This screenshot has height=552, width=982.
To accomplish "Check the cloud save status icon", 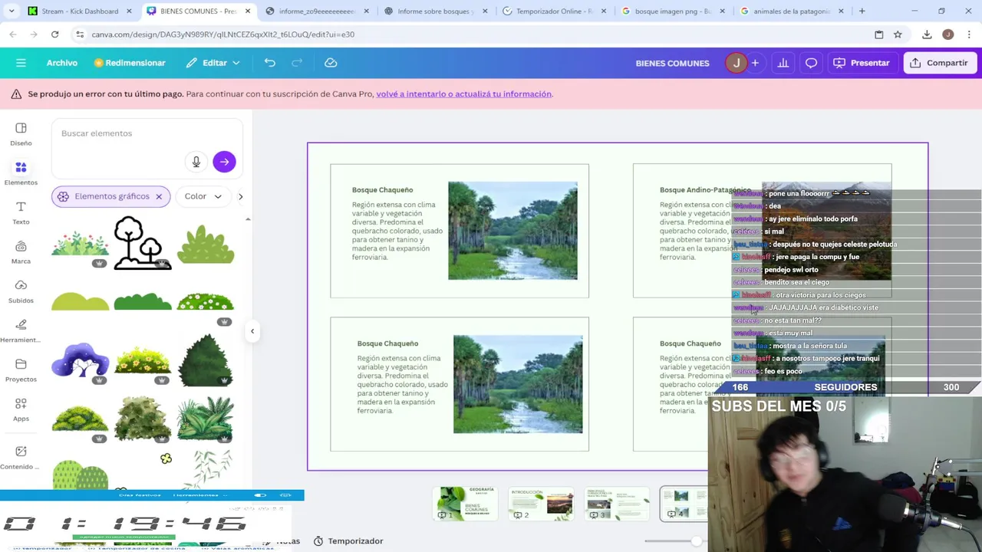I will coord(331,63).
